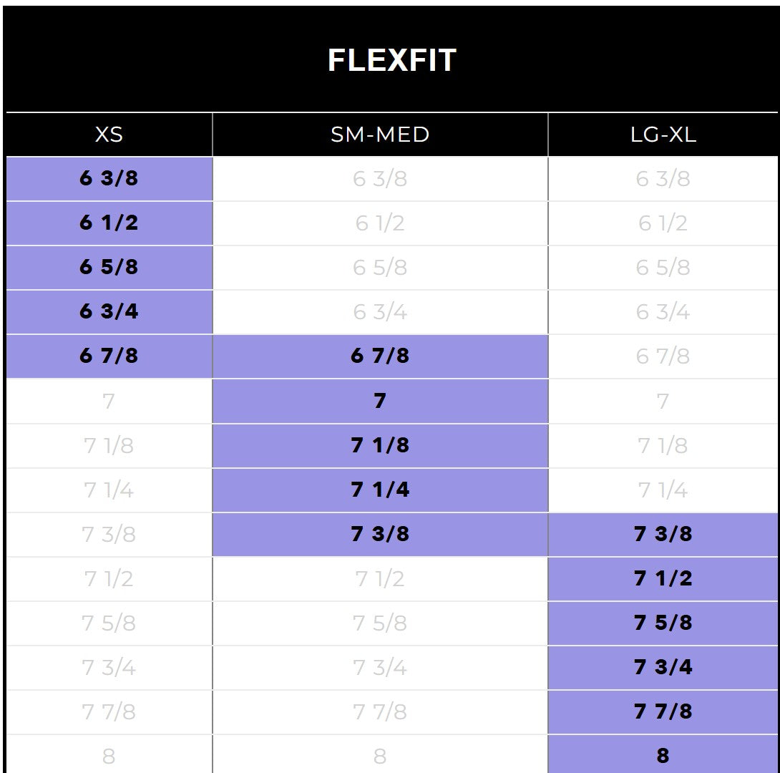780x773 pixels.
Task: Click highlighted 7 3/4 in LG-XL column
Action: coord(663,667)
